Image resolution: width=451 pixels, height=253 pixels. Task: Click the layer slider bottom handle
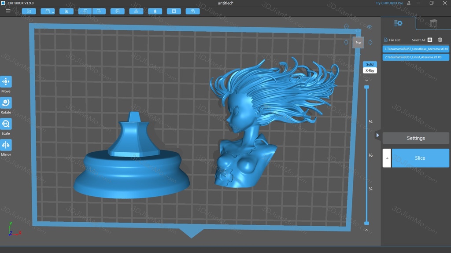click(366, 224)
